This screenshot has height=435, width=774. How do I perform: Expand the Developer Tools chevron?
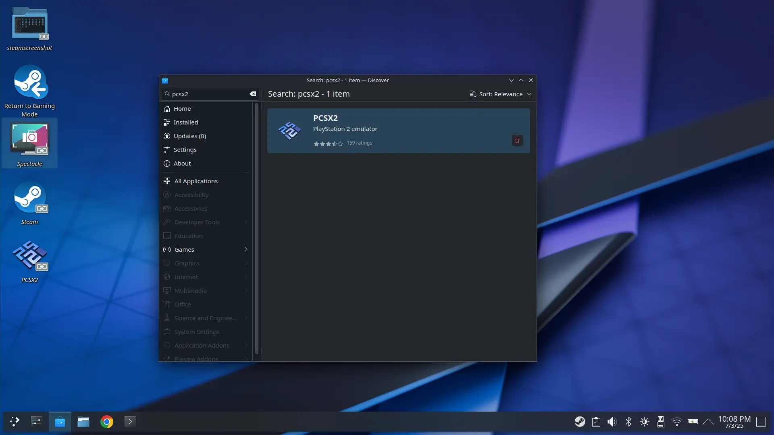pos(246,222)
